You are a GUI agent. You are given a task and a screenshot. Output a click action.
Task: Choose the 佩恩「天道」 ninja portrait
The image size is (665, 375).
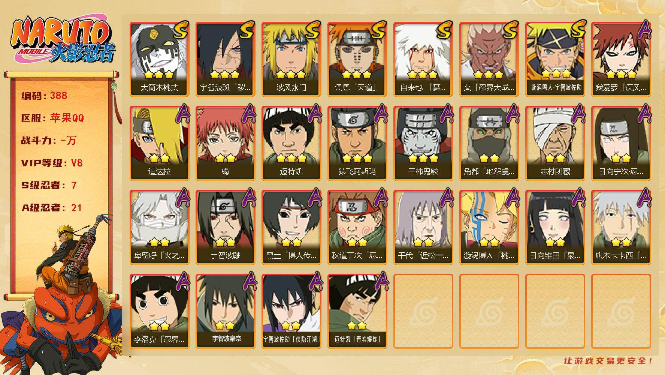click(x=357, y=59)
